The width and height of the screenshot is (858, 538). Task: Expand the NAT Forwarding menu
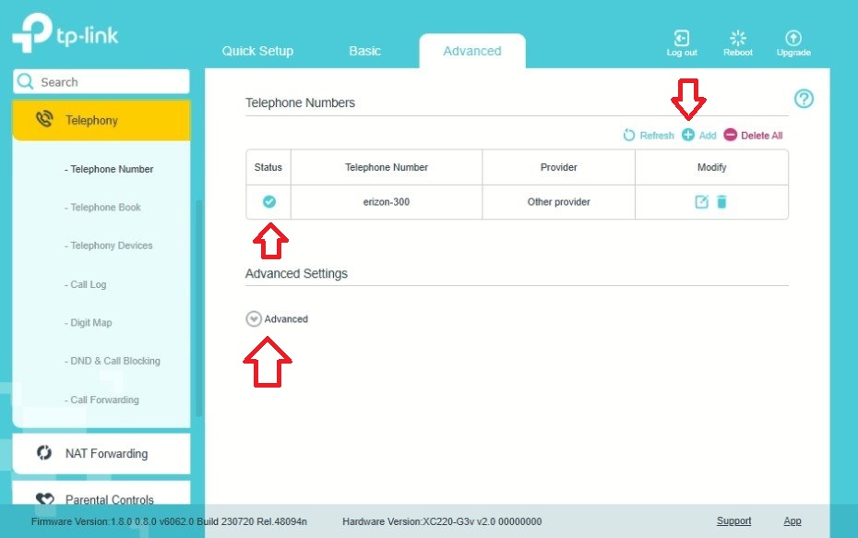pos(101,453)
